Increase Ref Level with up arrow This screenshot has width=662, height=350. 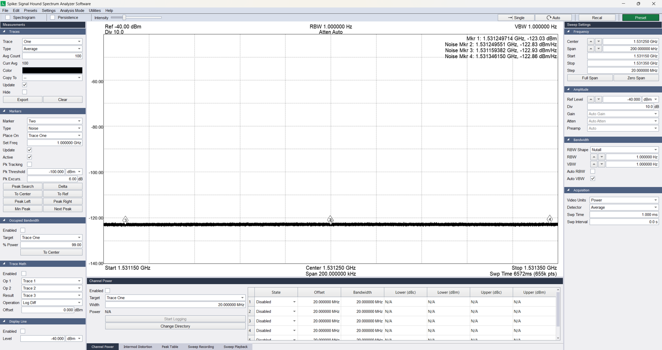point(590,100)
